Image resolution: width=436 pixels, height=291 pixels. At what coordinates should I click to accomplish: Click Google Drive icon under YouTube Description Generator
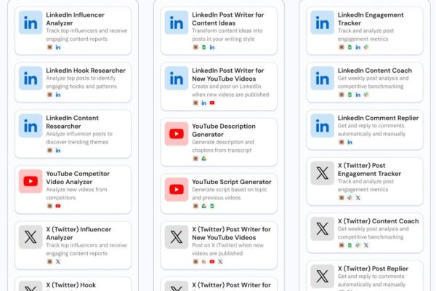click(203, 159)
